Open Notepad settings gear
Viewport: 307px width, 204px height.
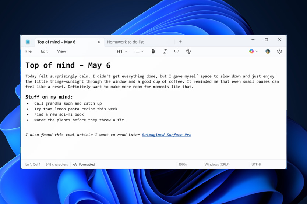pyautogui.click(x=279, y=51)
